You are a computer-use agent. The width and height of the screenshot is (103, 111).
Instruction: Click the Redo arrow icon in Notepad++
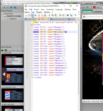[63, 15]
